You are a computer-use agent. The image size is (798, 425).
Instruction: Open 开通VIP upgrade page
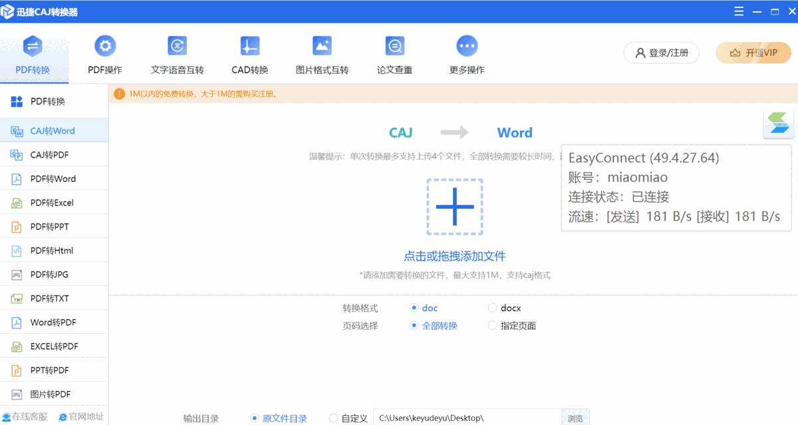tap(753, 53)
